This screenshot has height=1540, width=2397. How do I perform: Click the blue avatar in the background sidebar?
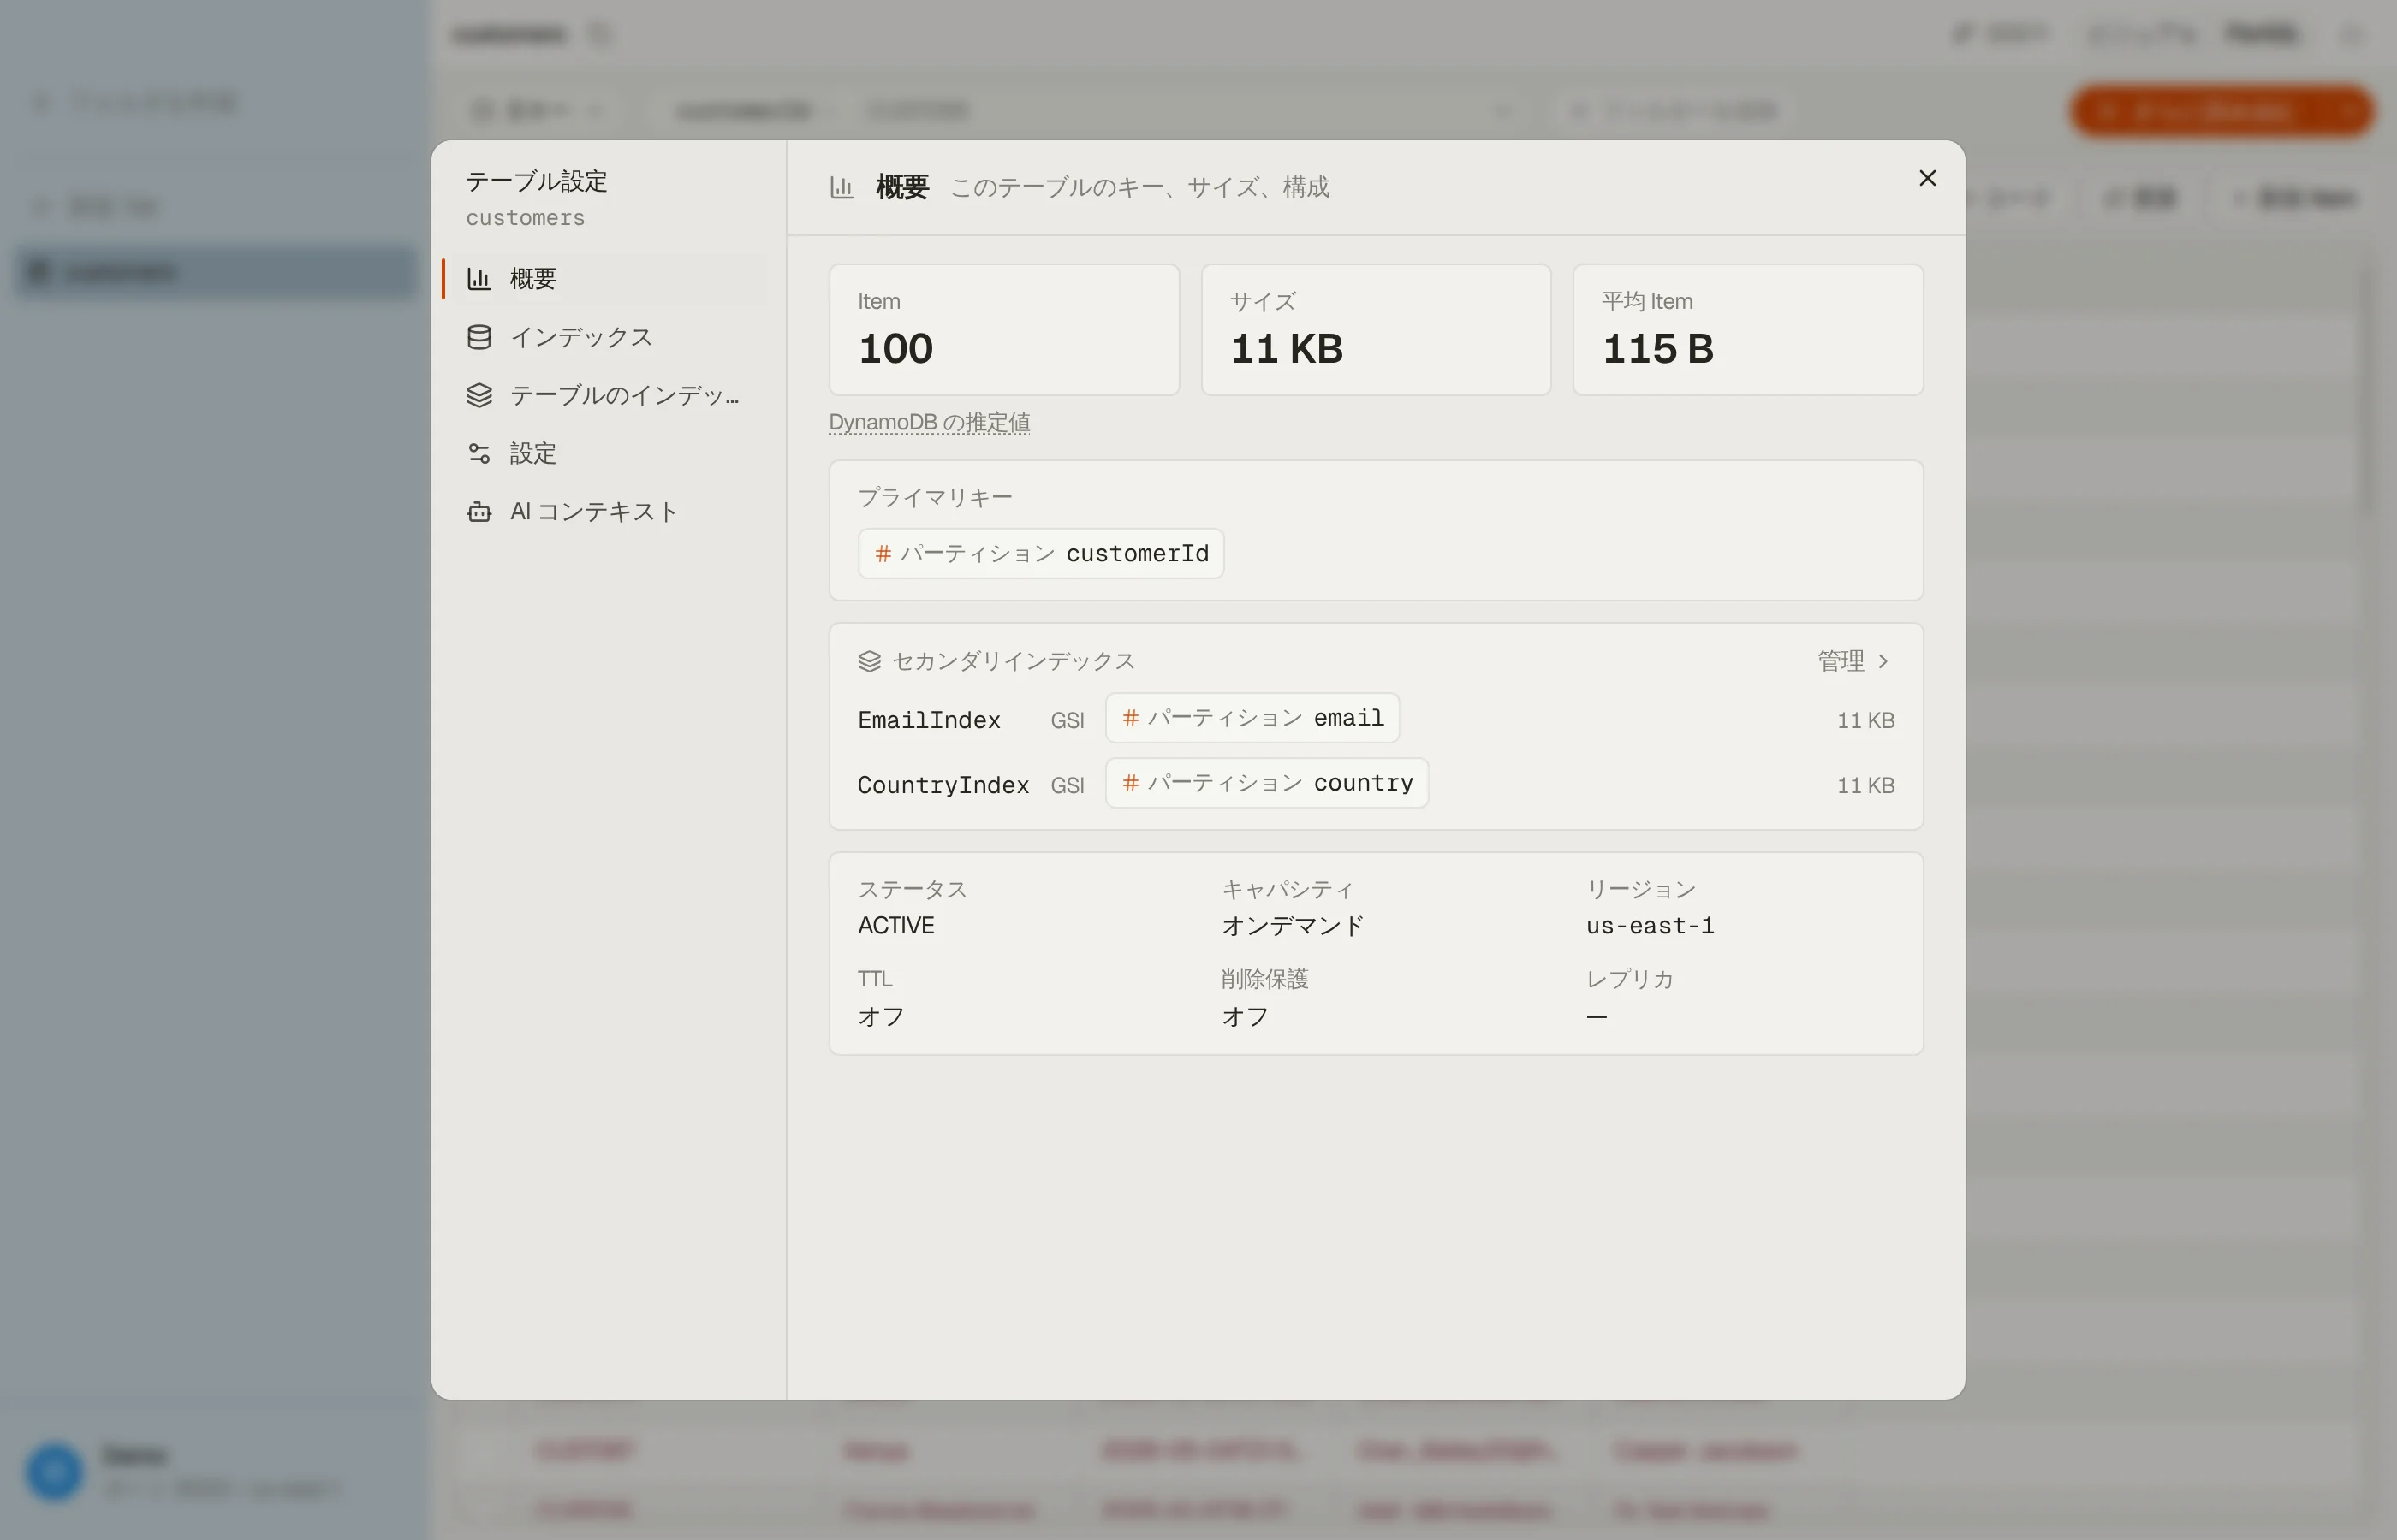tap(54, 1471)
